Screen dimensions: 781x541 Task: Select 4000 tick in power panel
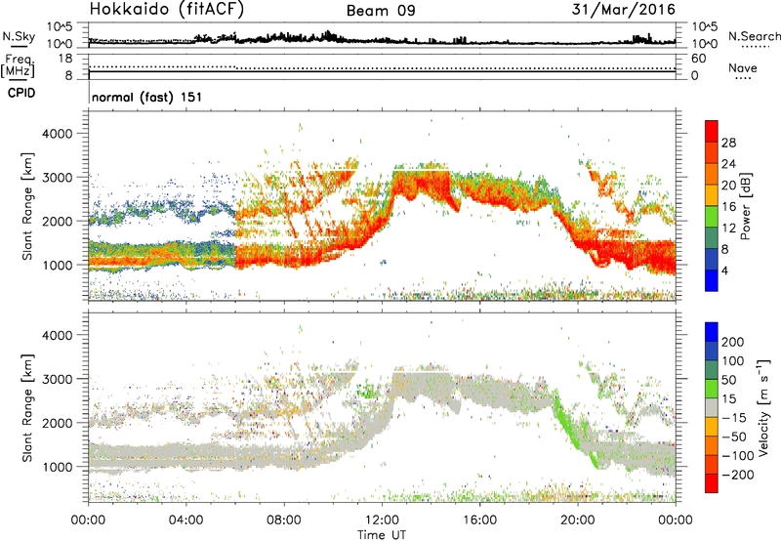[x=57, y=134]
